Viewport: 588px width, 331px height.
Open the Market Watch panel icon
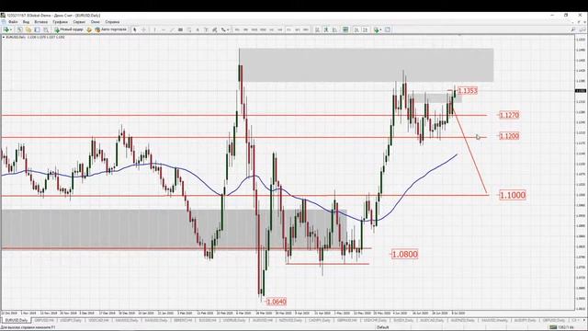[19, 29]
